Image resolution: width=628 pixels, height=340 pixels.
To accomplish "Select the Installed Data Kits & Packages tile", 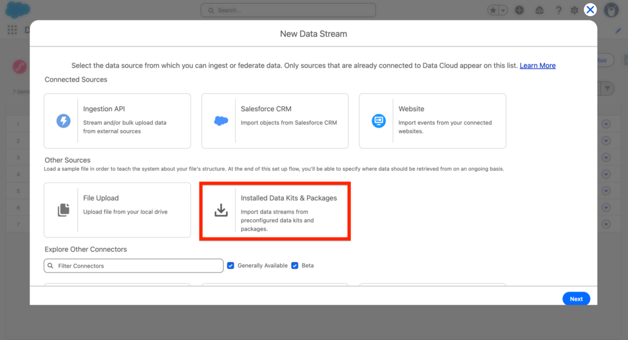I will coord(275,210).
